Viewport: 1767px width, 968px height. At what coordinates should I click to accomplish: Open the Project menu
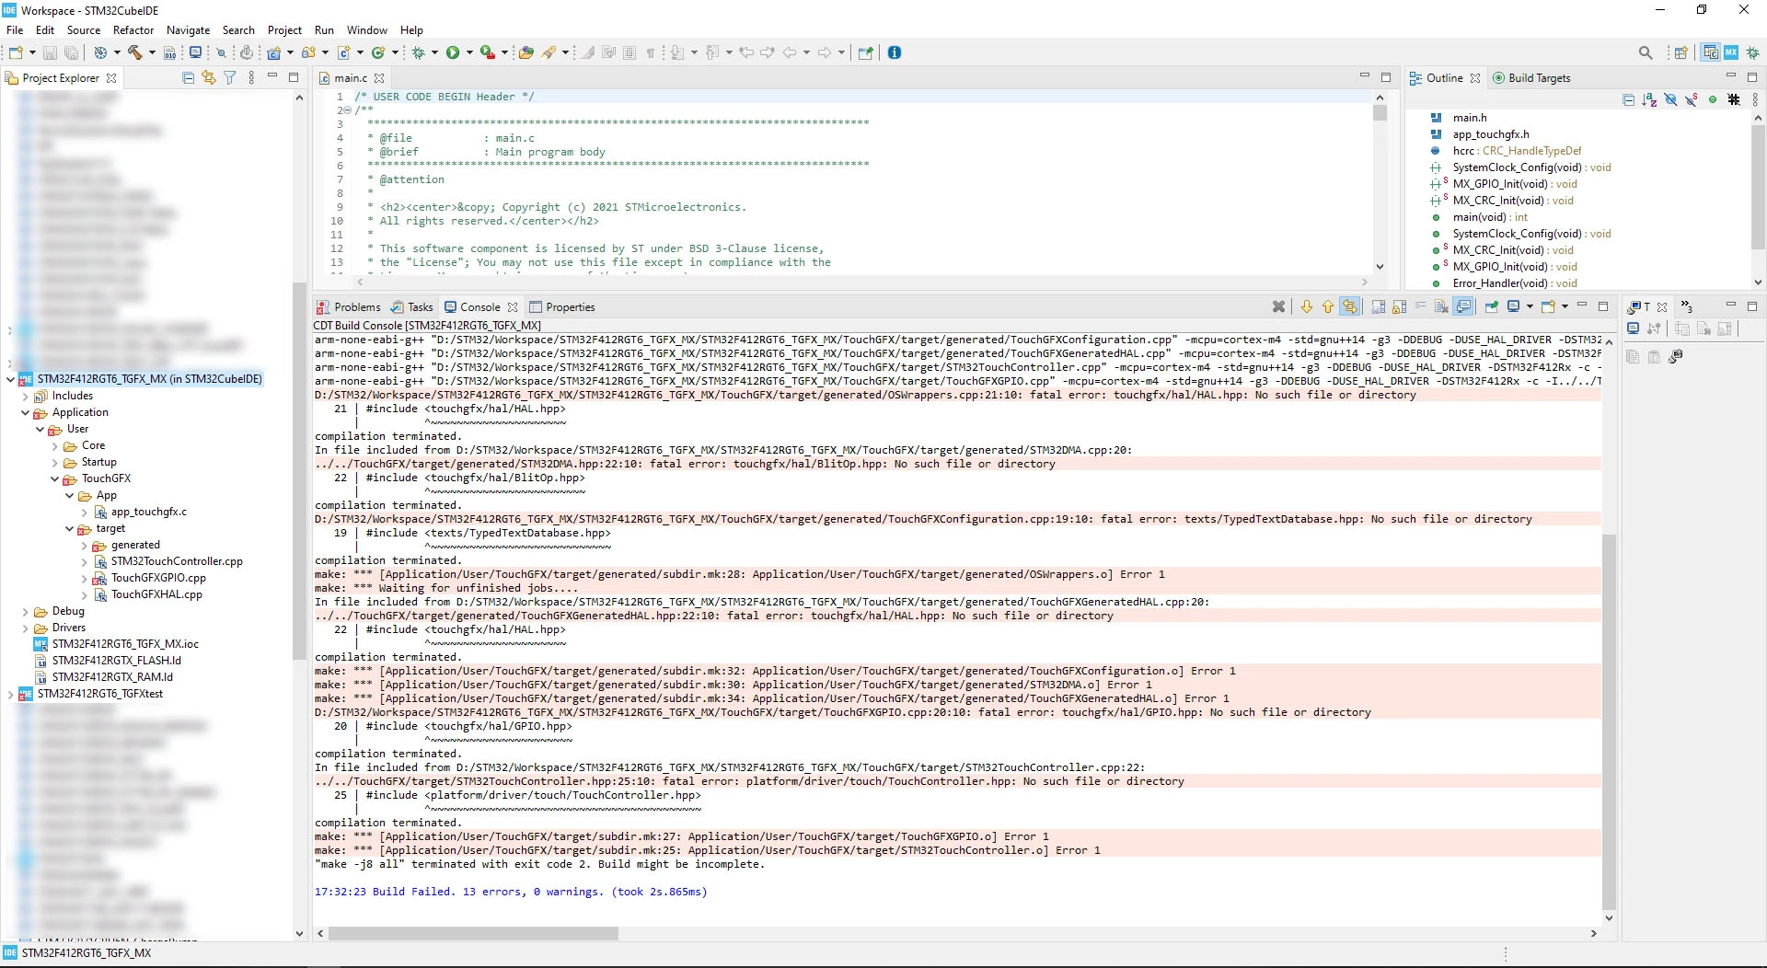point(284,30)
